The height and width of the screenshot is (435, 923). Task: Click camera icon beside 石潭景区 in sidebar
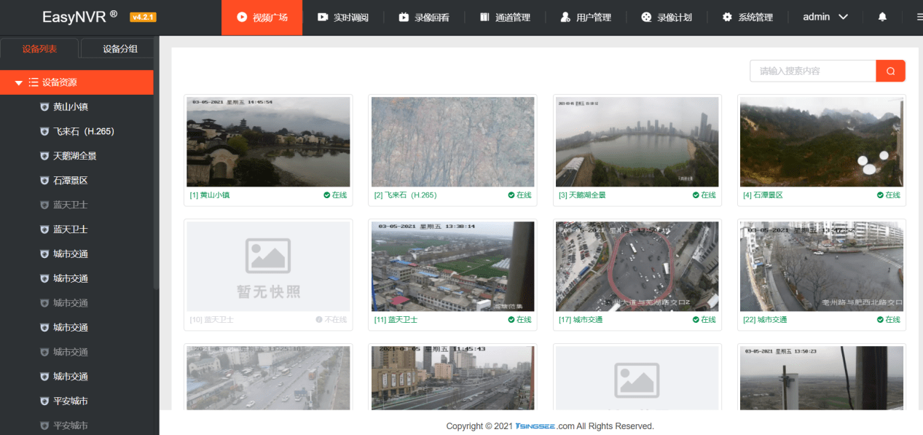44,181
